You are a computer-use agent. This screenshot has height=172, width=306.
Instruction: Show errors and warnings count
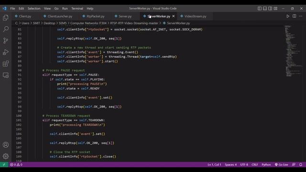tap(16, 164)
